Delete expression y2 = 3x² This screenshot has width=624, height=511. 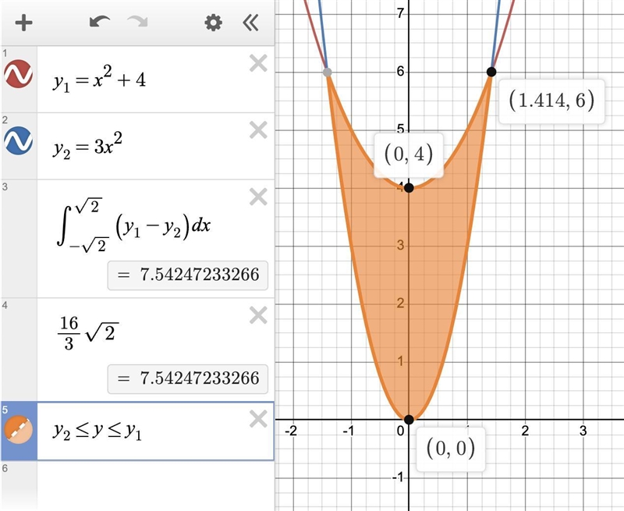click(x=258, y=130)
